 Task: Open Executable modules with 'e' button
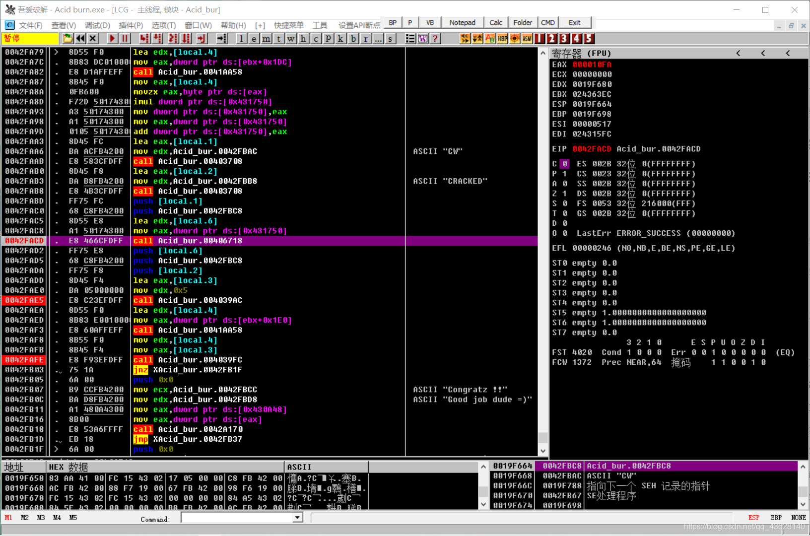click(254, 38)
